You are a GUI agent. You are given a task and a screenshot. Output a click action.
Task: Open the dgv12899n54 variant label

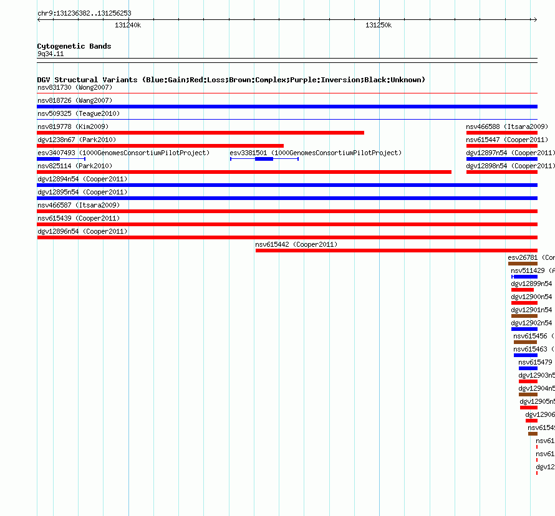pyautogui.click(x=531, y=284)
